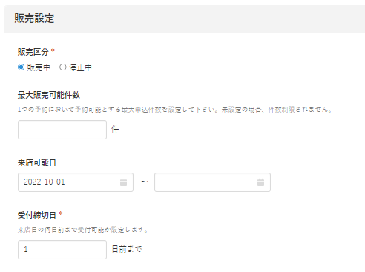365x272 pixels.
Task: Select the 販売中 radio button
Action: (22, 67)
